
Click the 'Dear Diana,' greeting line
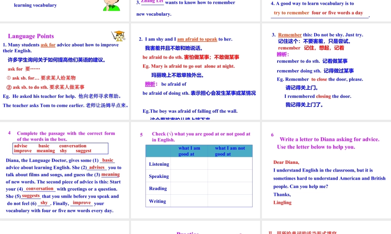tap(286, 162)
